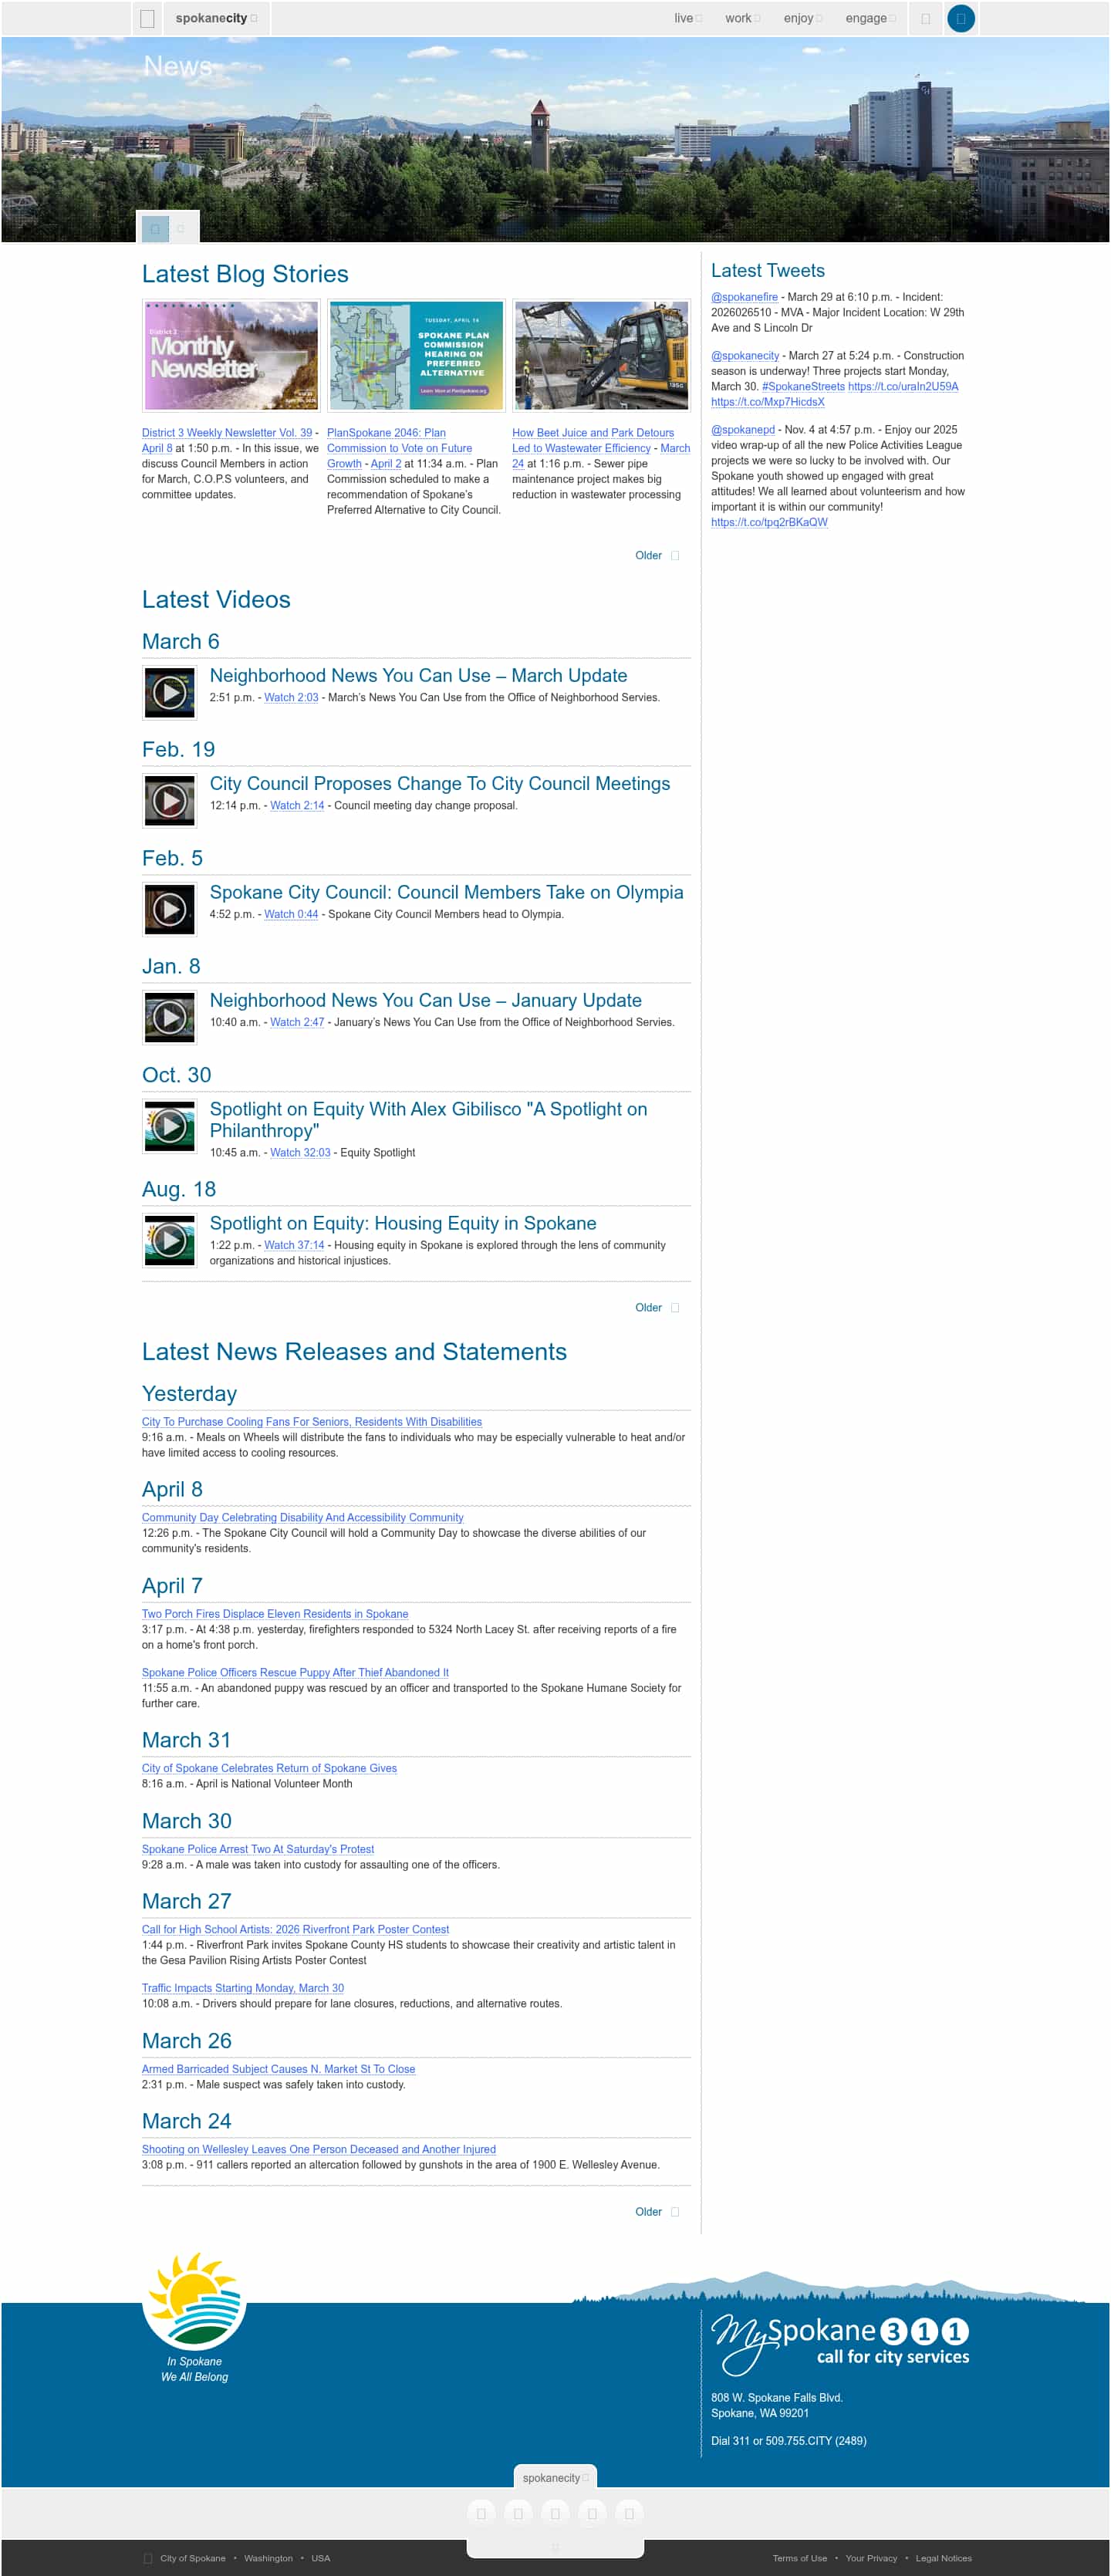Open How Beet Juice and Park Detours article
The image size is (1111, 2576).
tap(593, 440)
